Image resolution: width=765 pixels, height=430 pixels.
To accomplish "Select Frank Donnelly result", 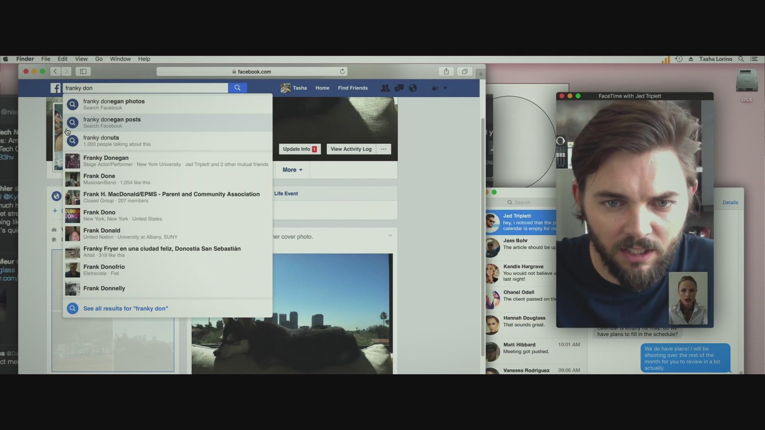I will (168, 288).
